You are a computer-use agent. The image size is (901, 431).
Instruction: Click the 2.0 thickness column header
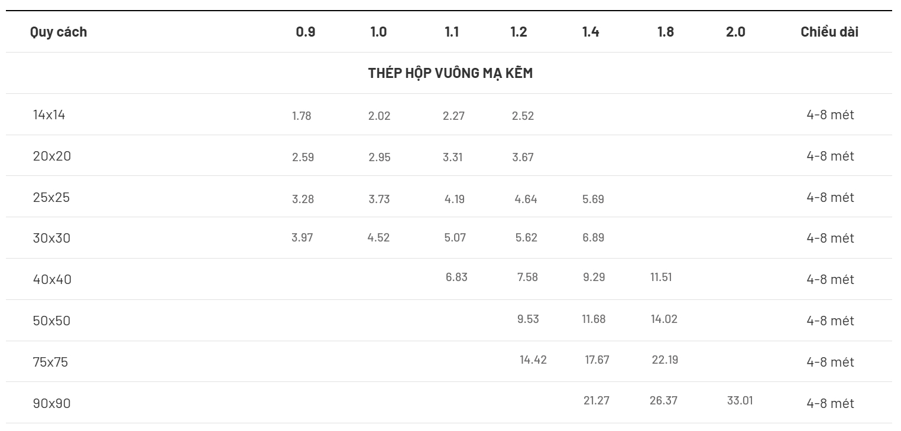[735, 32]
